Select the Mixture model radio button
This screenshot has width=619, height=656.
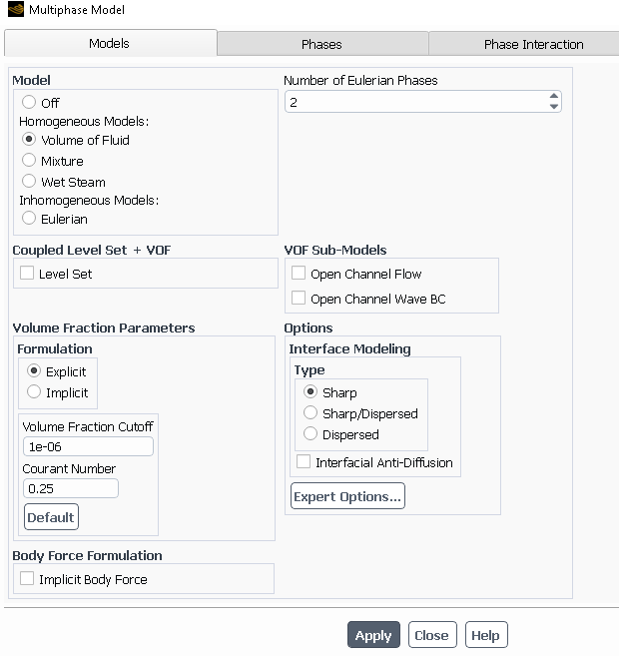coord(29,161)
